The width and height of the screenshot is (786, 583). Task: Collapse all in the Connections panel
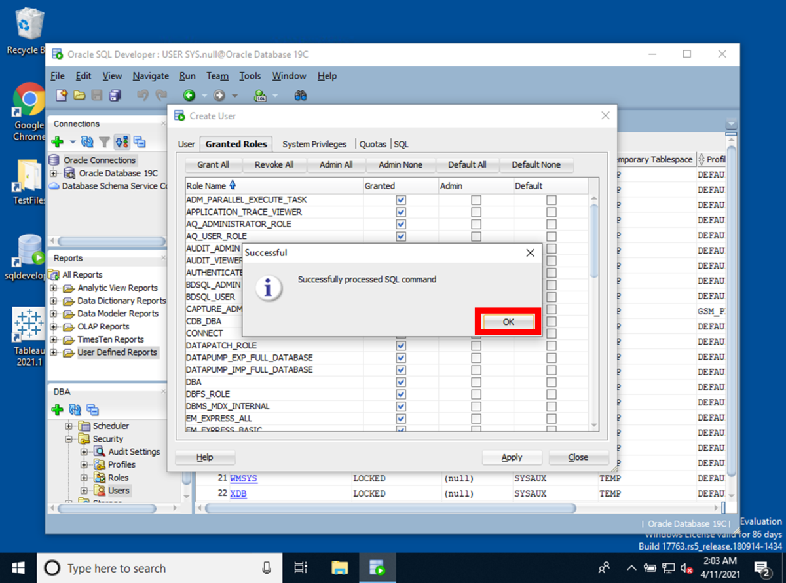140,141
